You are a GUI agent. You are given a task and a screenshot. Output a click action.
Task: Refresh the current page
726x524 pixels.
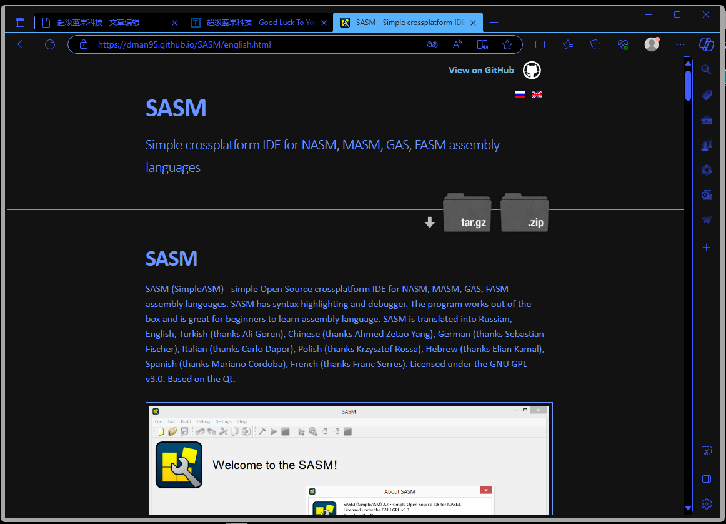50,44
